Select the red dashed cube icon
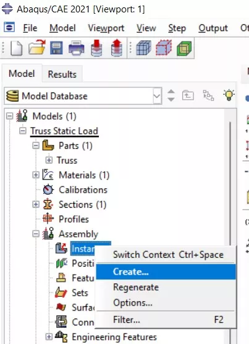The image size is (249, 344). (x=164, y=48)
